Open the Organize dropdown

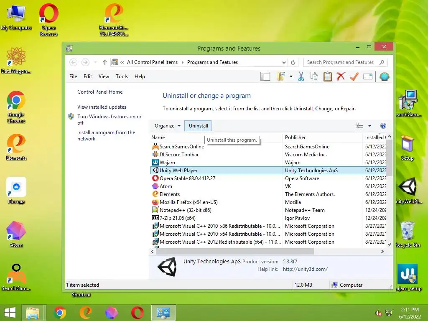pyautogui.click(x=167, y=126)
